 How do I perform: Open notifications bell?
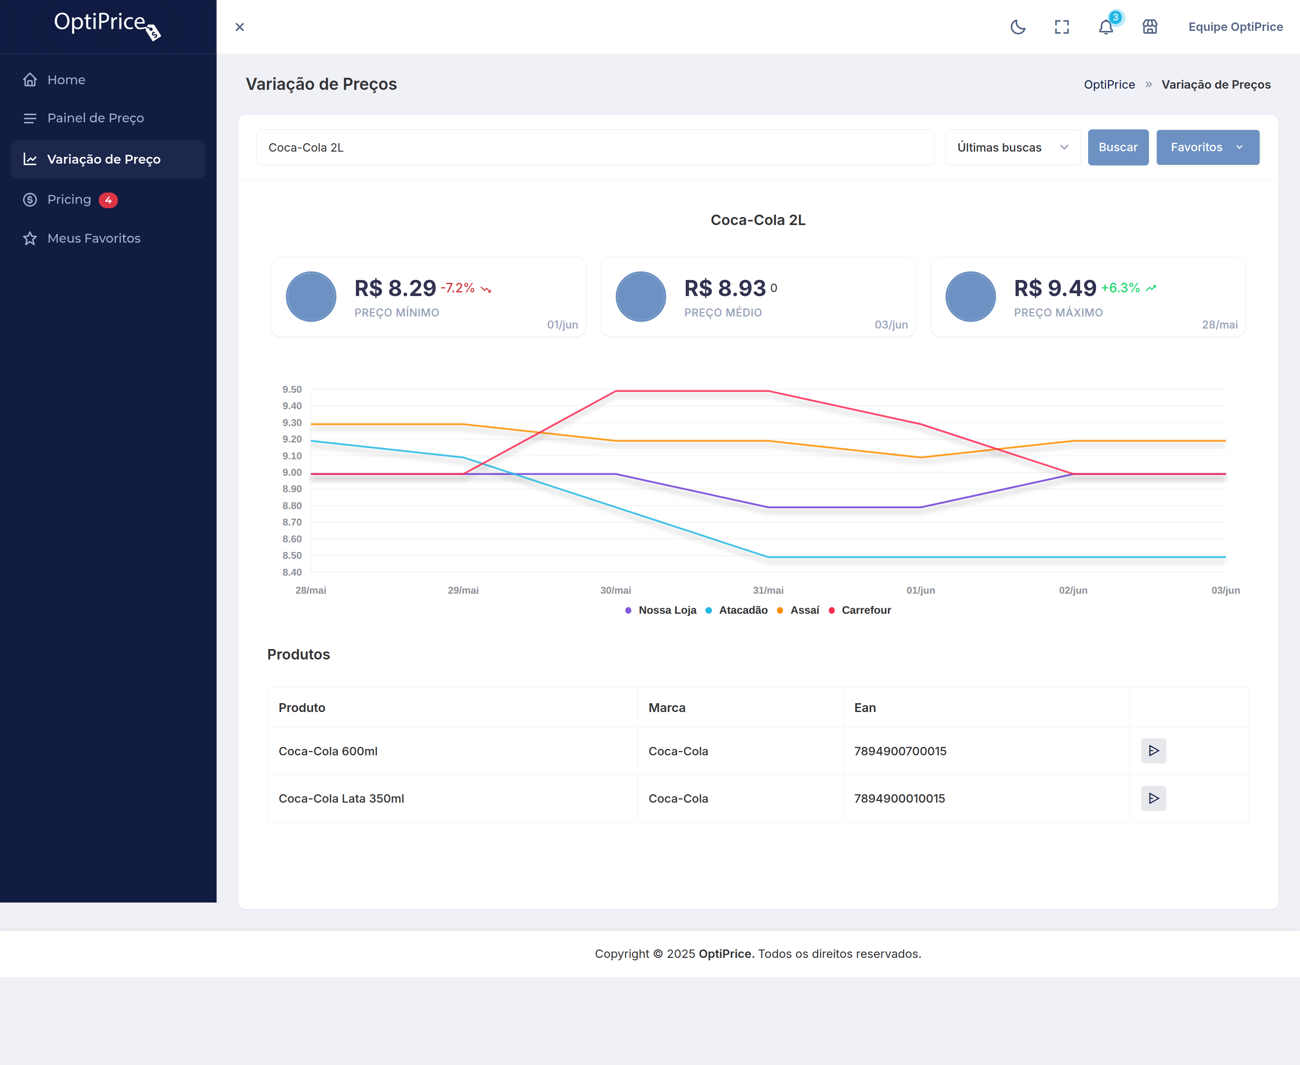[1106, 27]
